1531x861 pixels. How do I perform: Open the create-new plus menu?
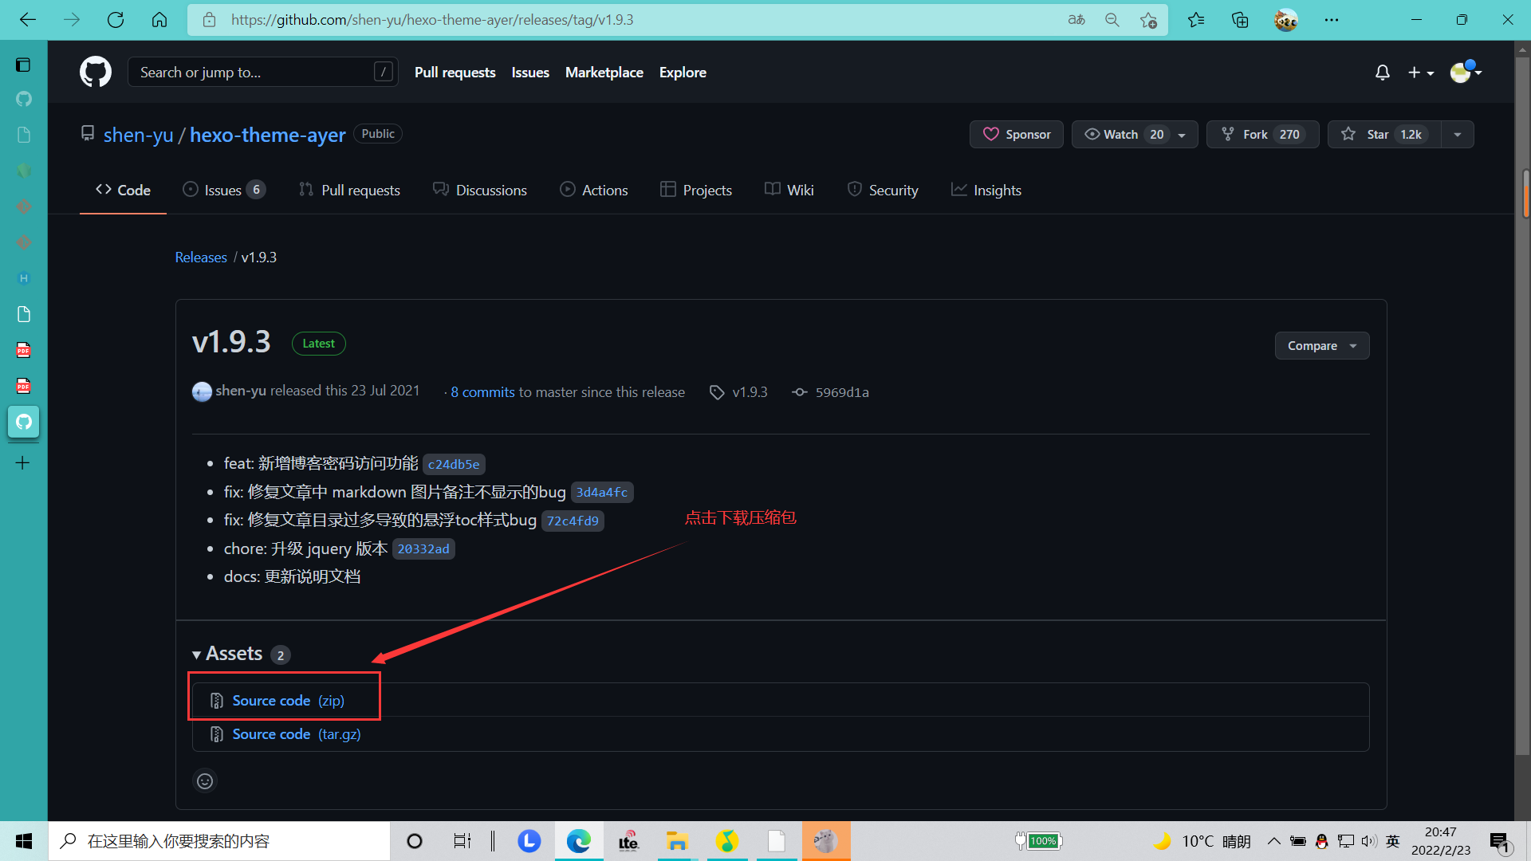1420,73
